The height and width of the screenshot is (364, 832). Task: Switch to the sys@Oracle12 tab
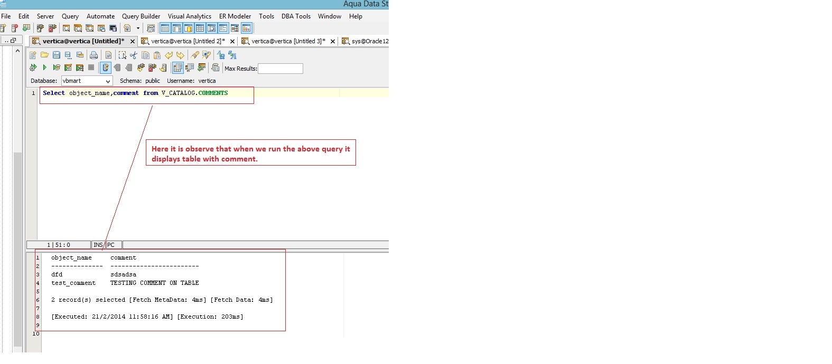365,41
